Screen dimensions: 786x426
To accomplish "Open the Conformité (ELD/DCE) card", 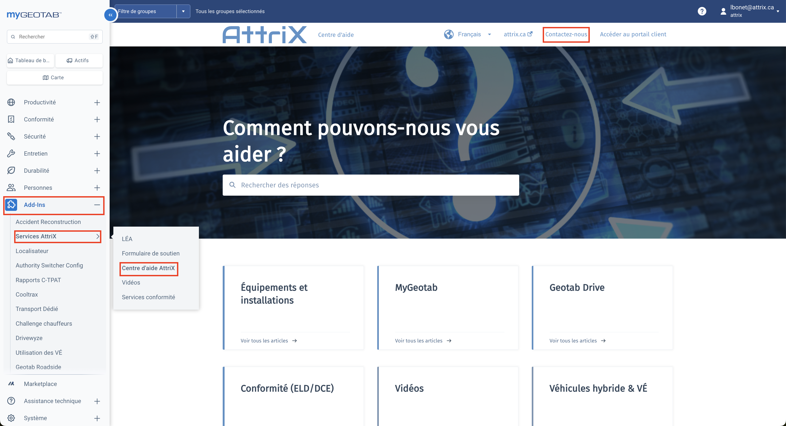I will pyautogui.click(x=293, y=396).
